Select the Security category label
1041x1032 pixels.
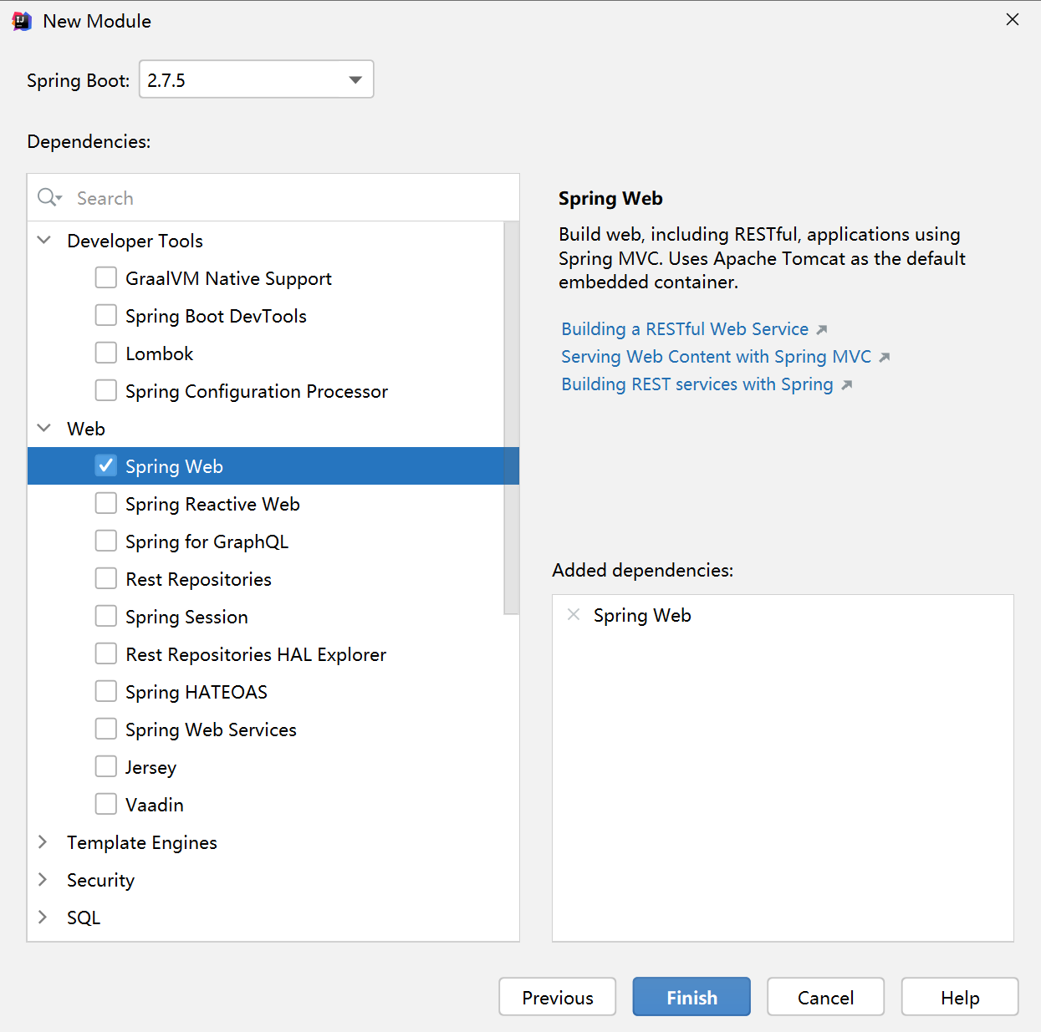(x=100, y=880)
